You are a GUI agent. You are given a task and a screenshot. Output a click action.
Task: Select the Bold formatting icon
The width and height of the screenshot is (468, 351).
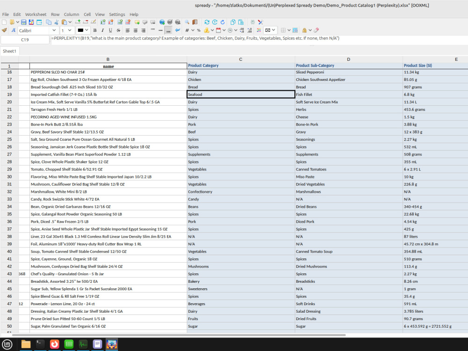tap(95, 30)
